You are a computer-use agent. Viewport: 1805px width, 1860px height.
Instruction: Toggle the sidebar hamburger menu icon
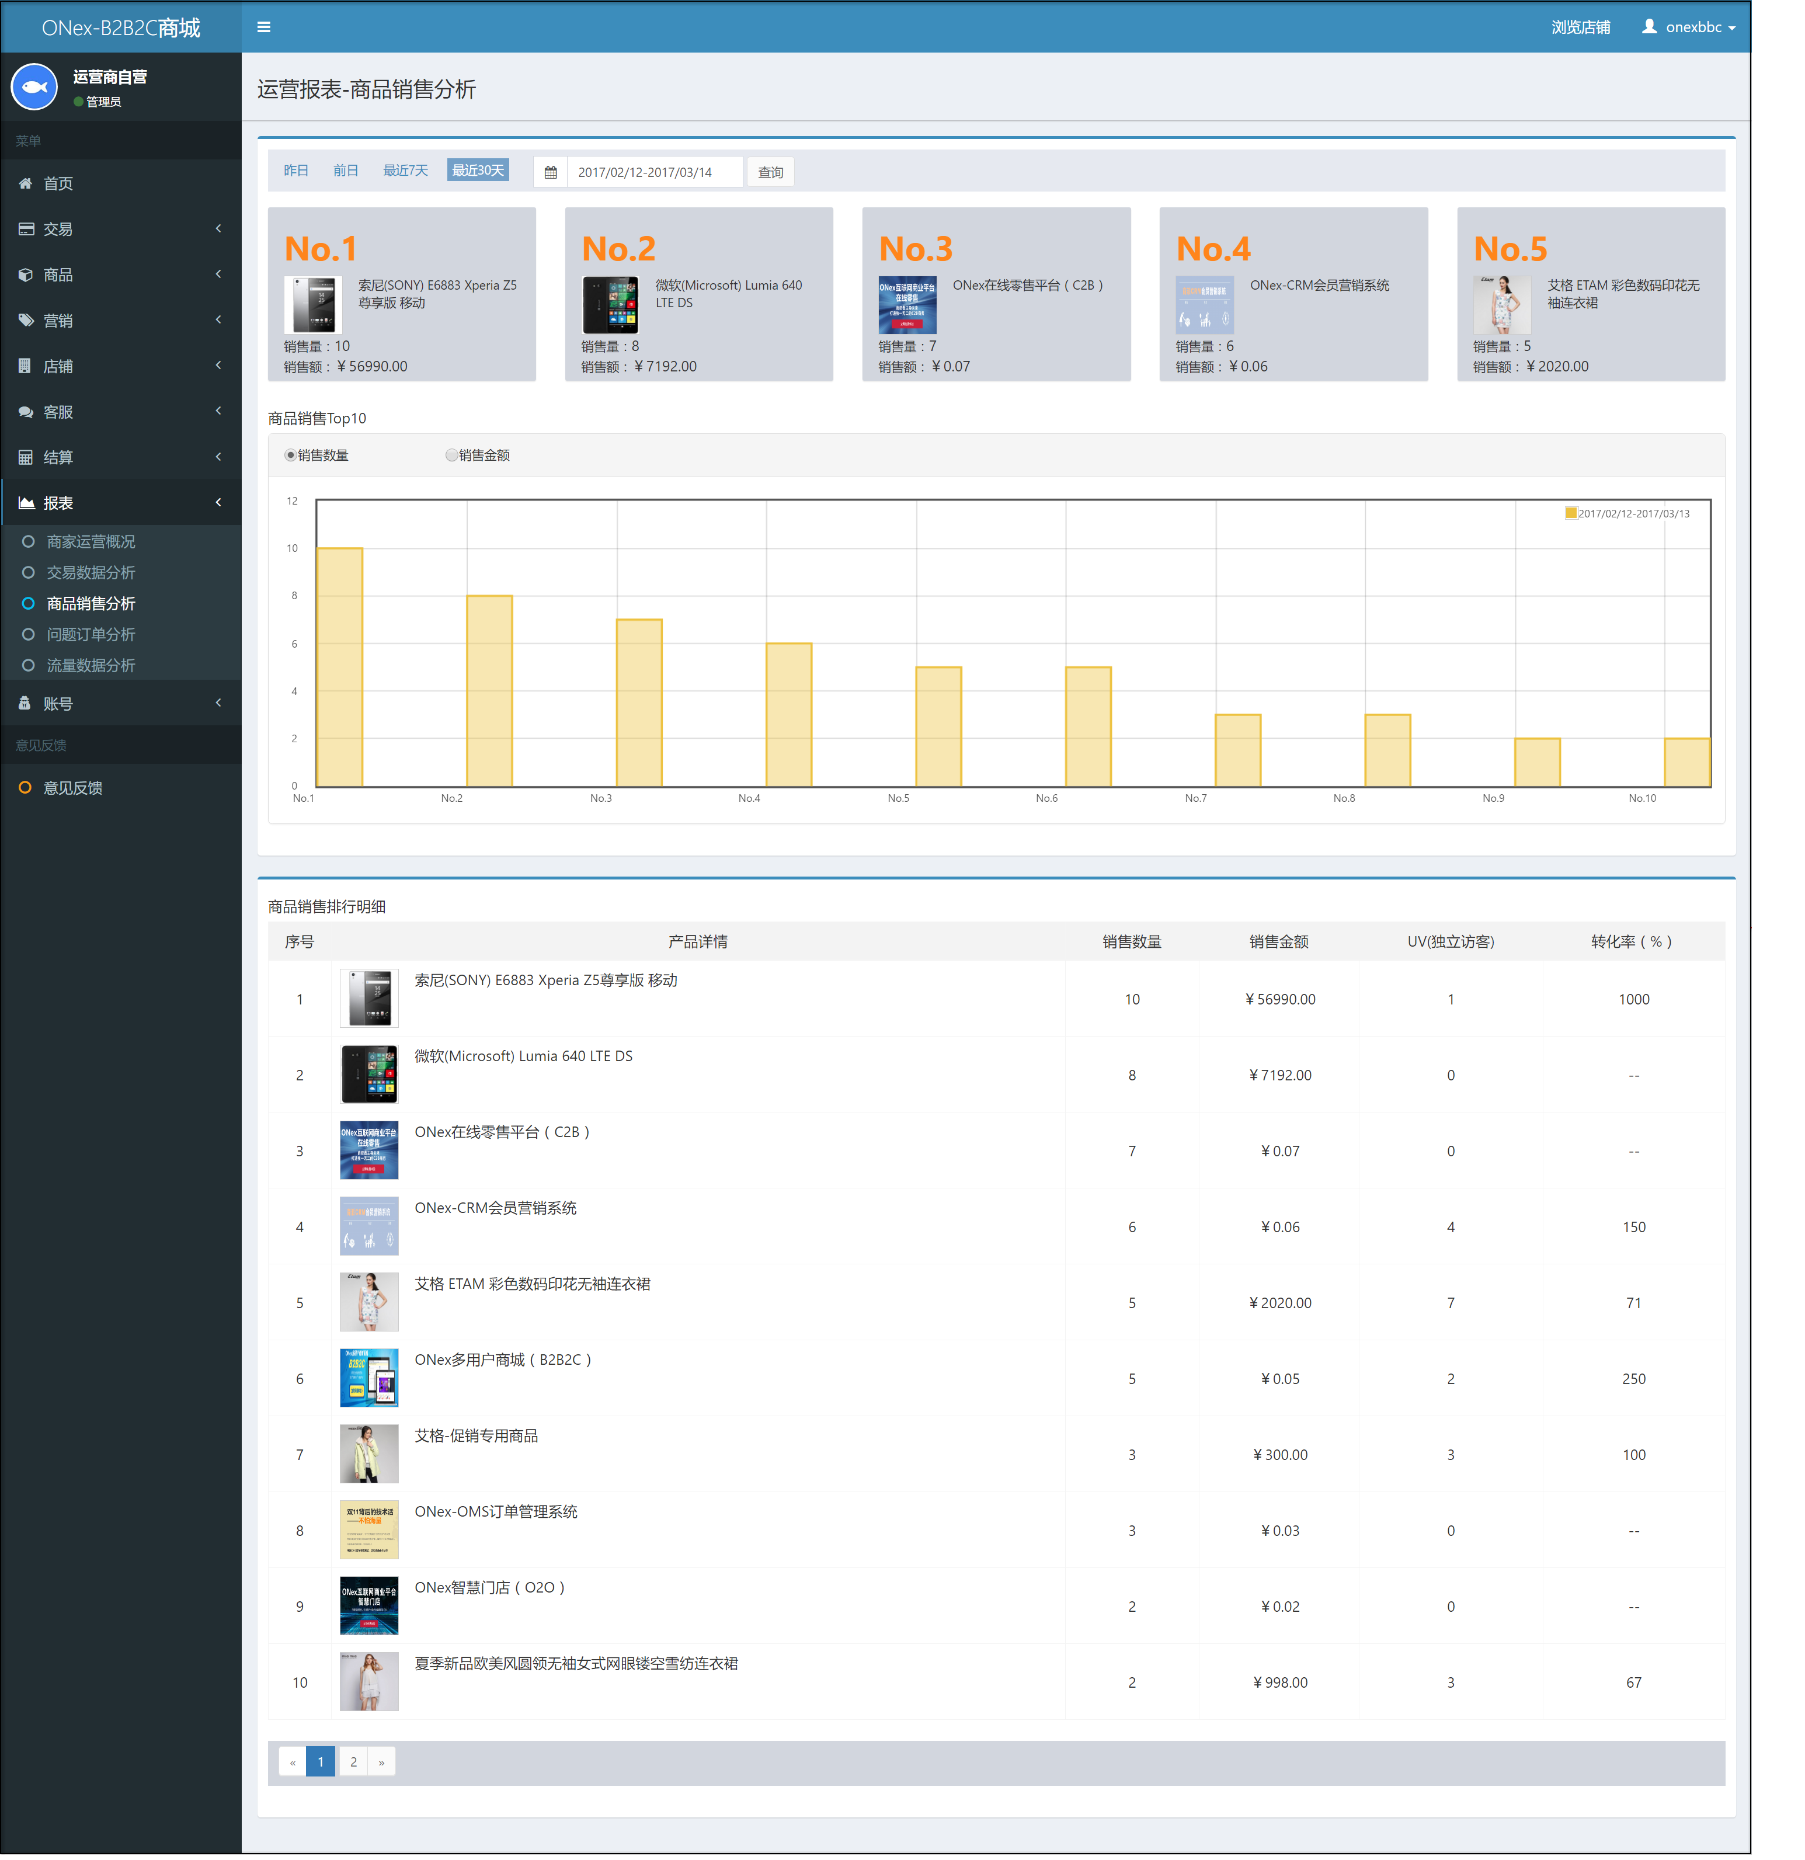coord(264,27)
